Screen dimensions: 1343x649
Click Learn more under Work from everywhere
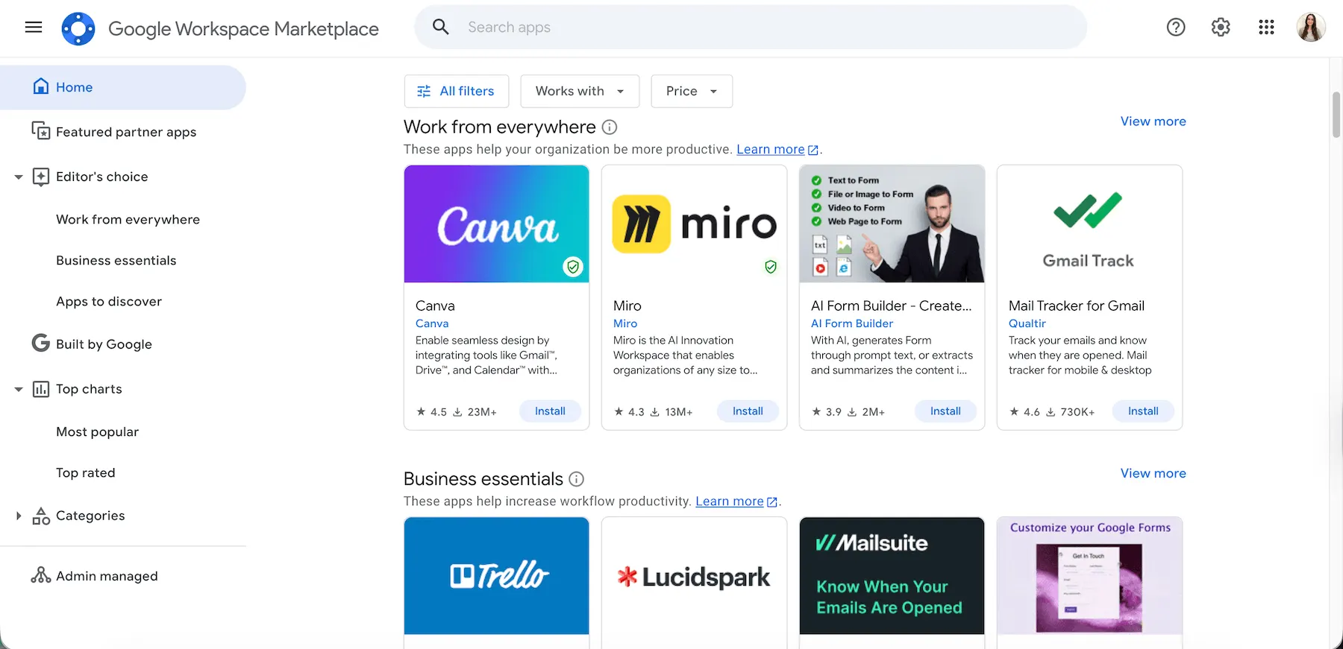pos(770,150)
